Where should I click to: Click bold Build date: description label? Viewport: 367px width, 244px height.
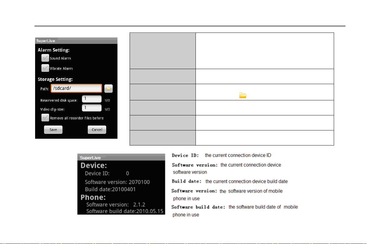coord(187,181)
